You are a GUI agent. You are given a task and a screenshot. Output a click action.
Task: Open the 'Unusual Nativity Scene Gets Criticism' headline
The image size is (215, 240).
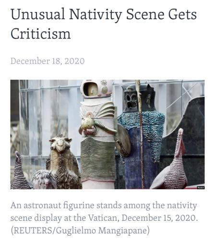click(104, 24)
